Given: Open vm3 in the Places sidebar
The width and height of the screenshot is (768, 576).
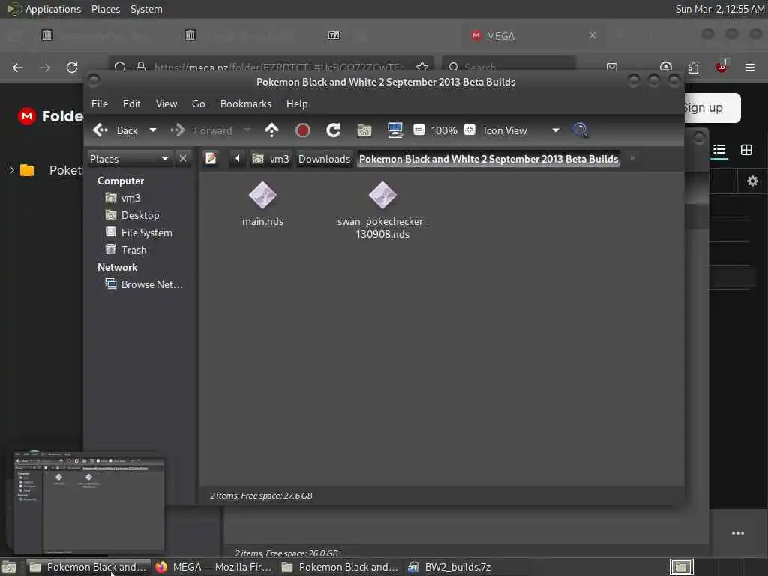Looking at the screenshot, I should (x=124, y=198).
